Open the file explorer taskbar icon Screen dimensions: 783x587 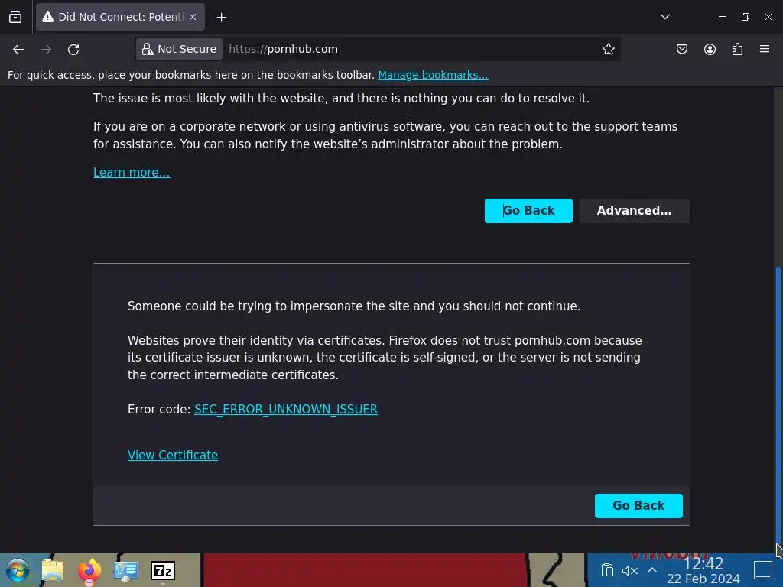tap(53, 570)
